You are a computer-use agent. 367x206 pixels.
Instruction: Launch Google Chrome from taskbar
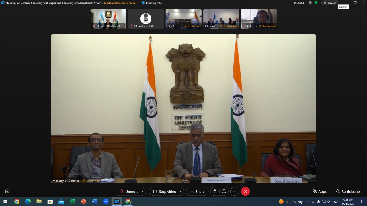pos(17,202)
